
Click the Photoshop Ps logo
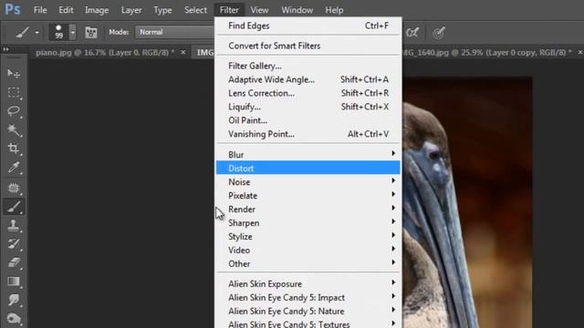tap(12, 10)
